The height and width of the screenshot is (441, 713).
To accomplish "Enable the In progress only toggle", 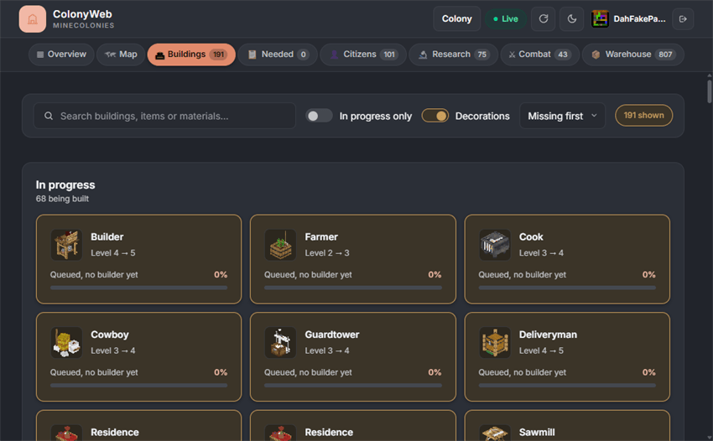I will (319, 116).
